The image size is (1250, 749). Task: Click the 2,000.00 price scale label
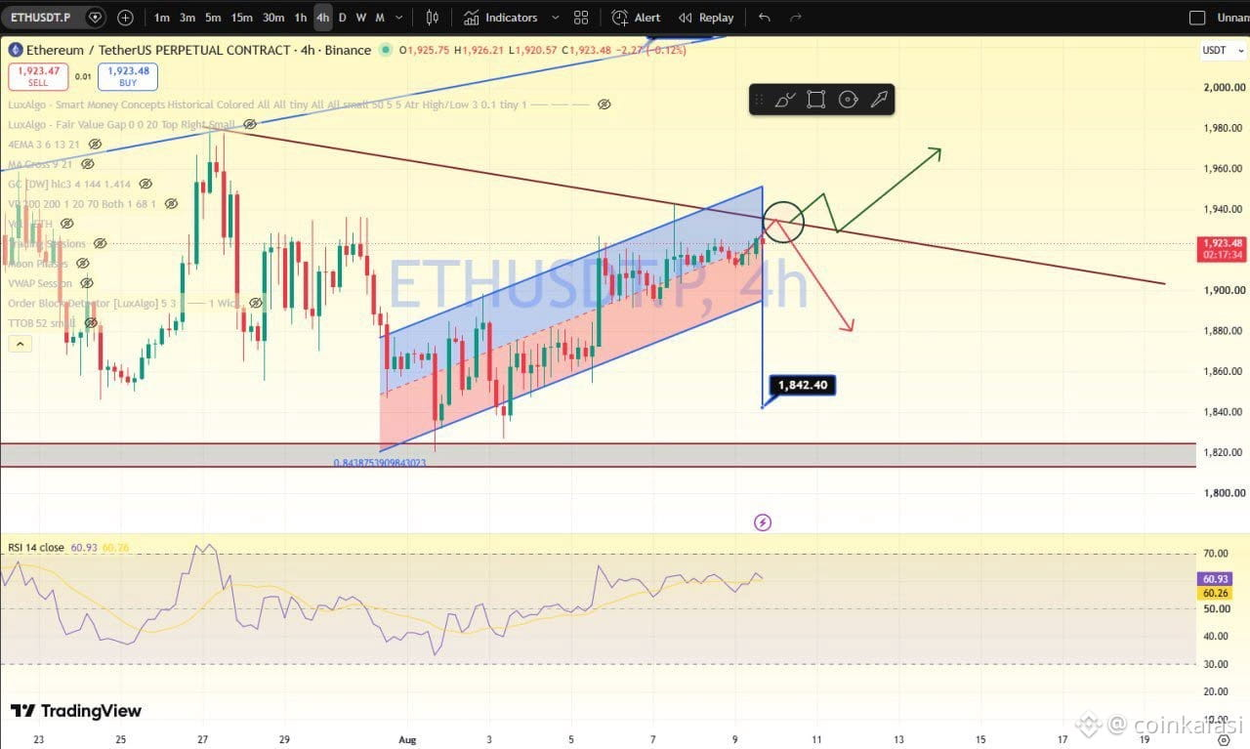1224,88
